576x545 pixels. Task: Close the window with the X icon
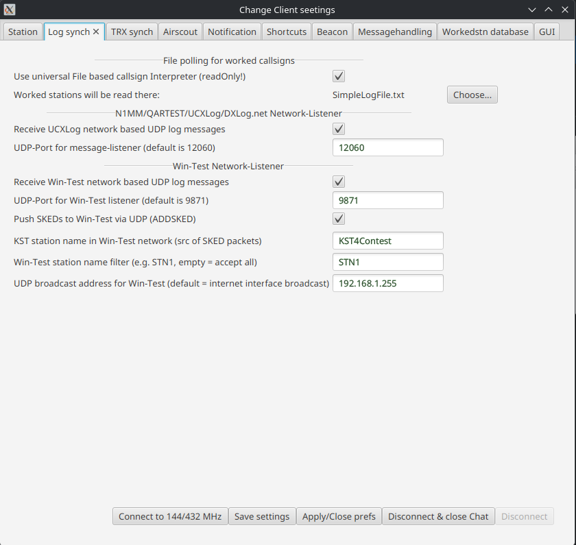(x=565, y=10)
